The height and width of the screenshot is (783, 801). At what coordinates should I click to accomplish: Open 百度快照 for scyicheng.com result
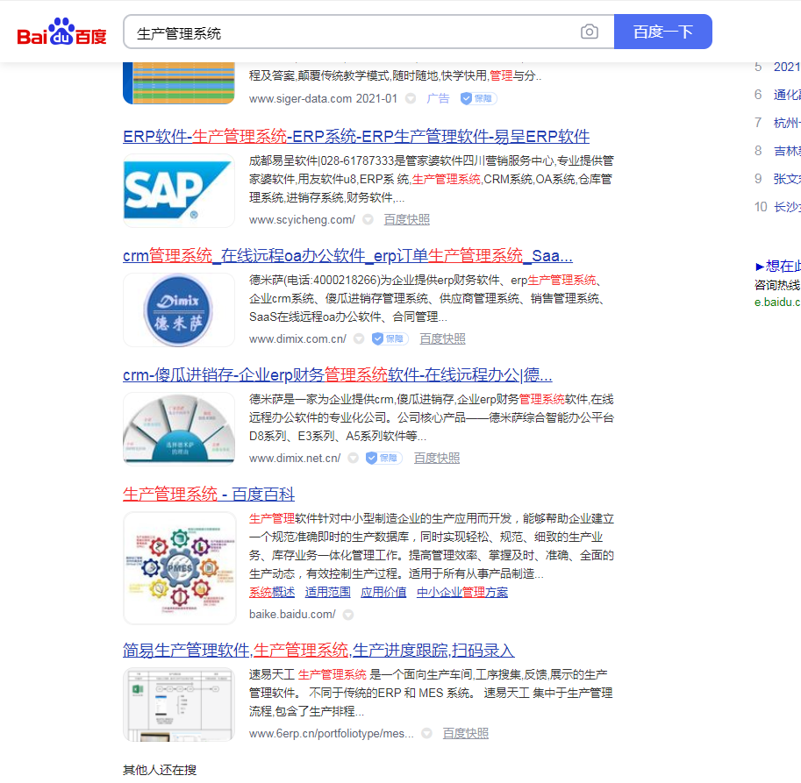click(406, 219)
